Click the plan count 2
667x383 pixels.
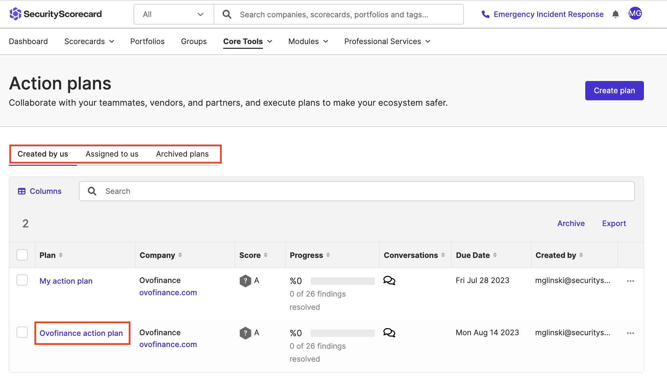[25, 223]
